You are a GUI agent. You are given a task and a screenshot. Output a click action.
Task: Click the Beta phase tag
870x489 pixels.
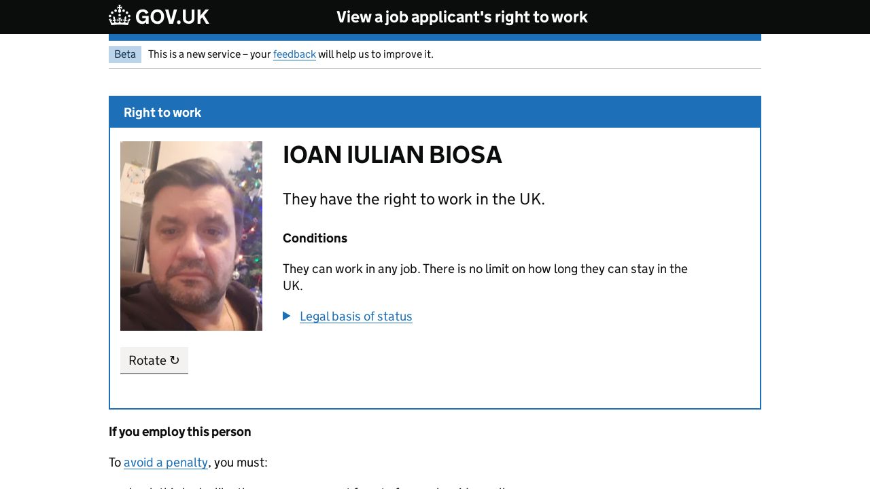[x=125, y=54]
